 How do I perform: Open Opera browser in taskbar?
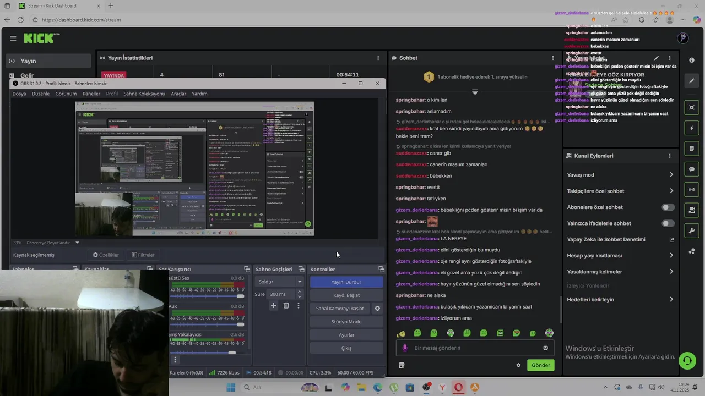point(458,387)
